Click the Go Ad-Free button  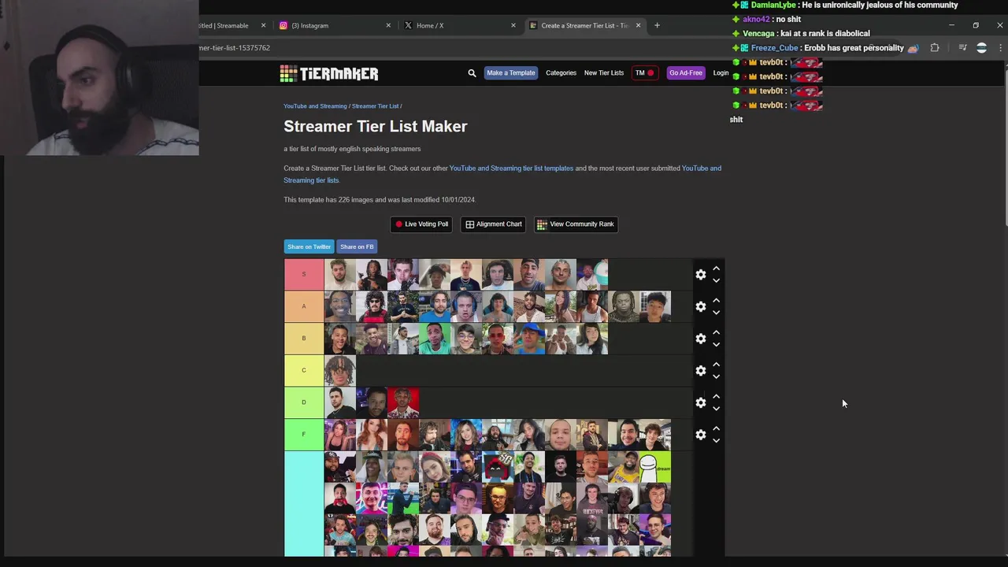click(685, 73)
